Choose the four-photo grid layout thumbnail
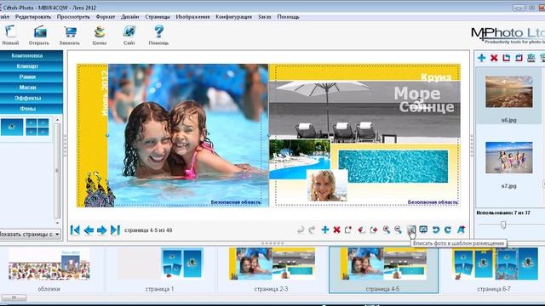545x306 pixels. pyautogui.click(x=37, y=127)
